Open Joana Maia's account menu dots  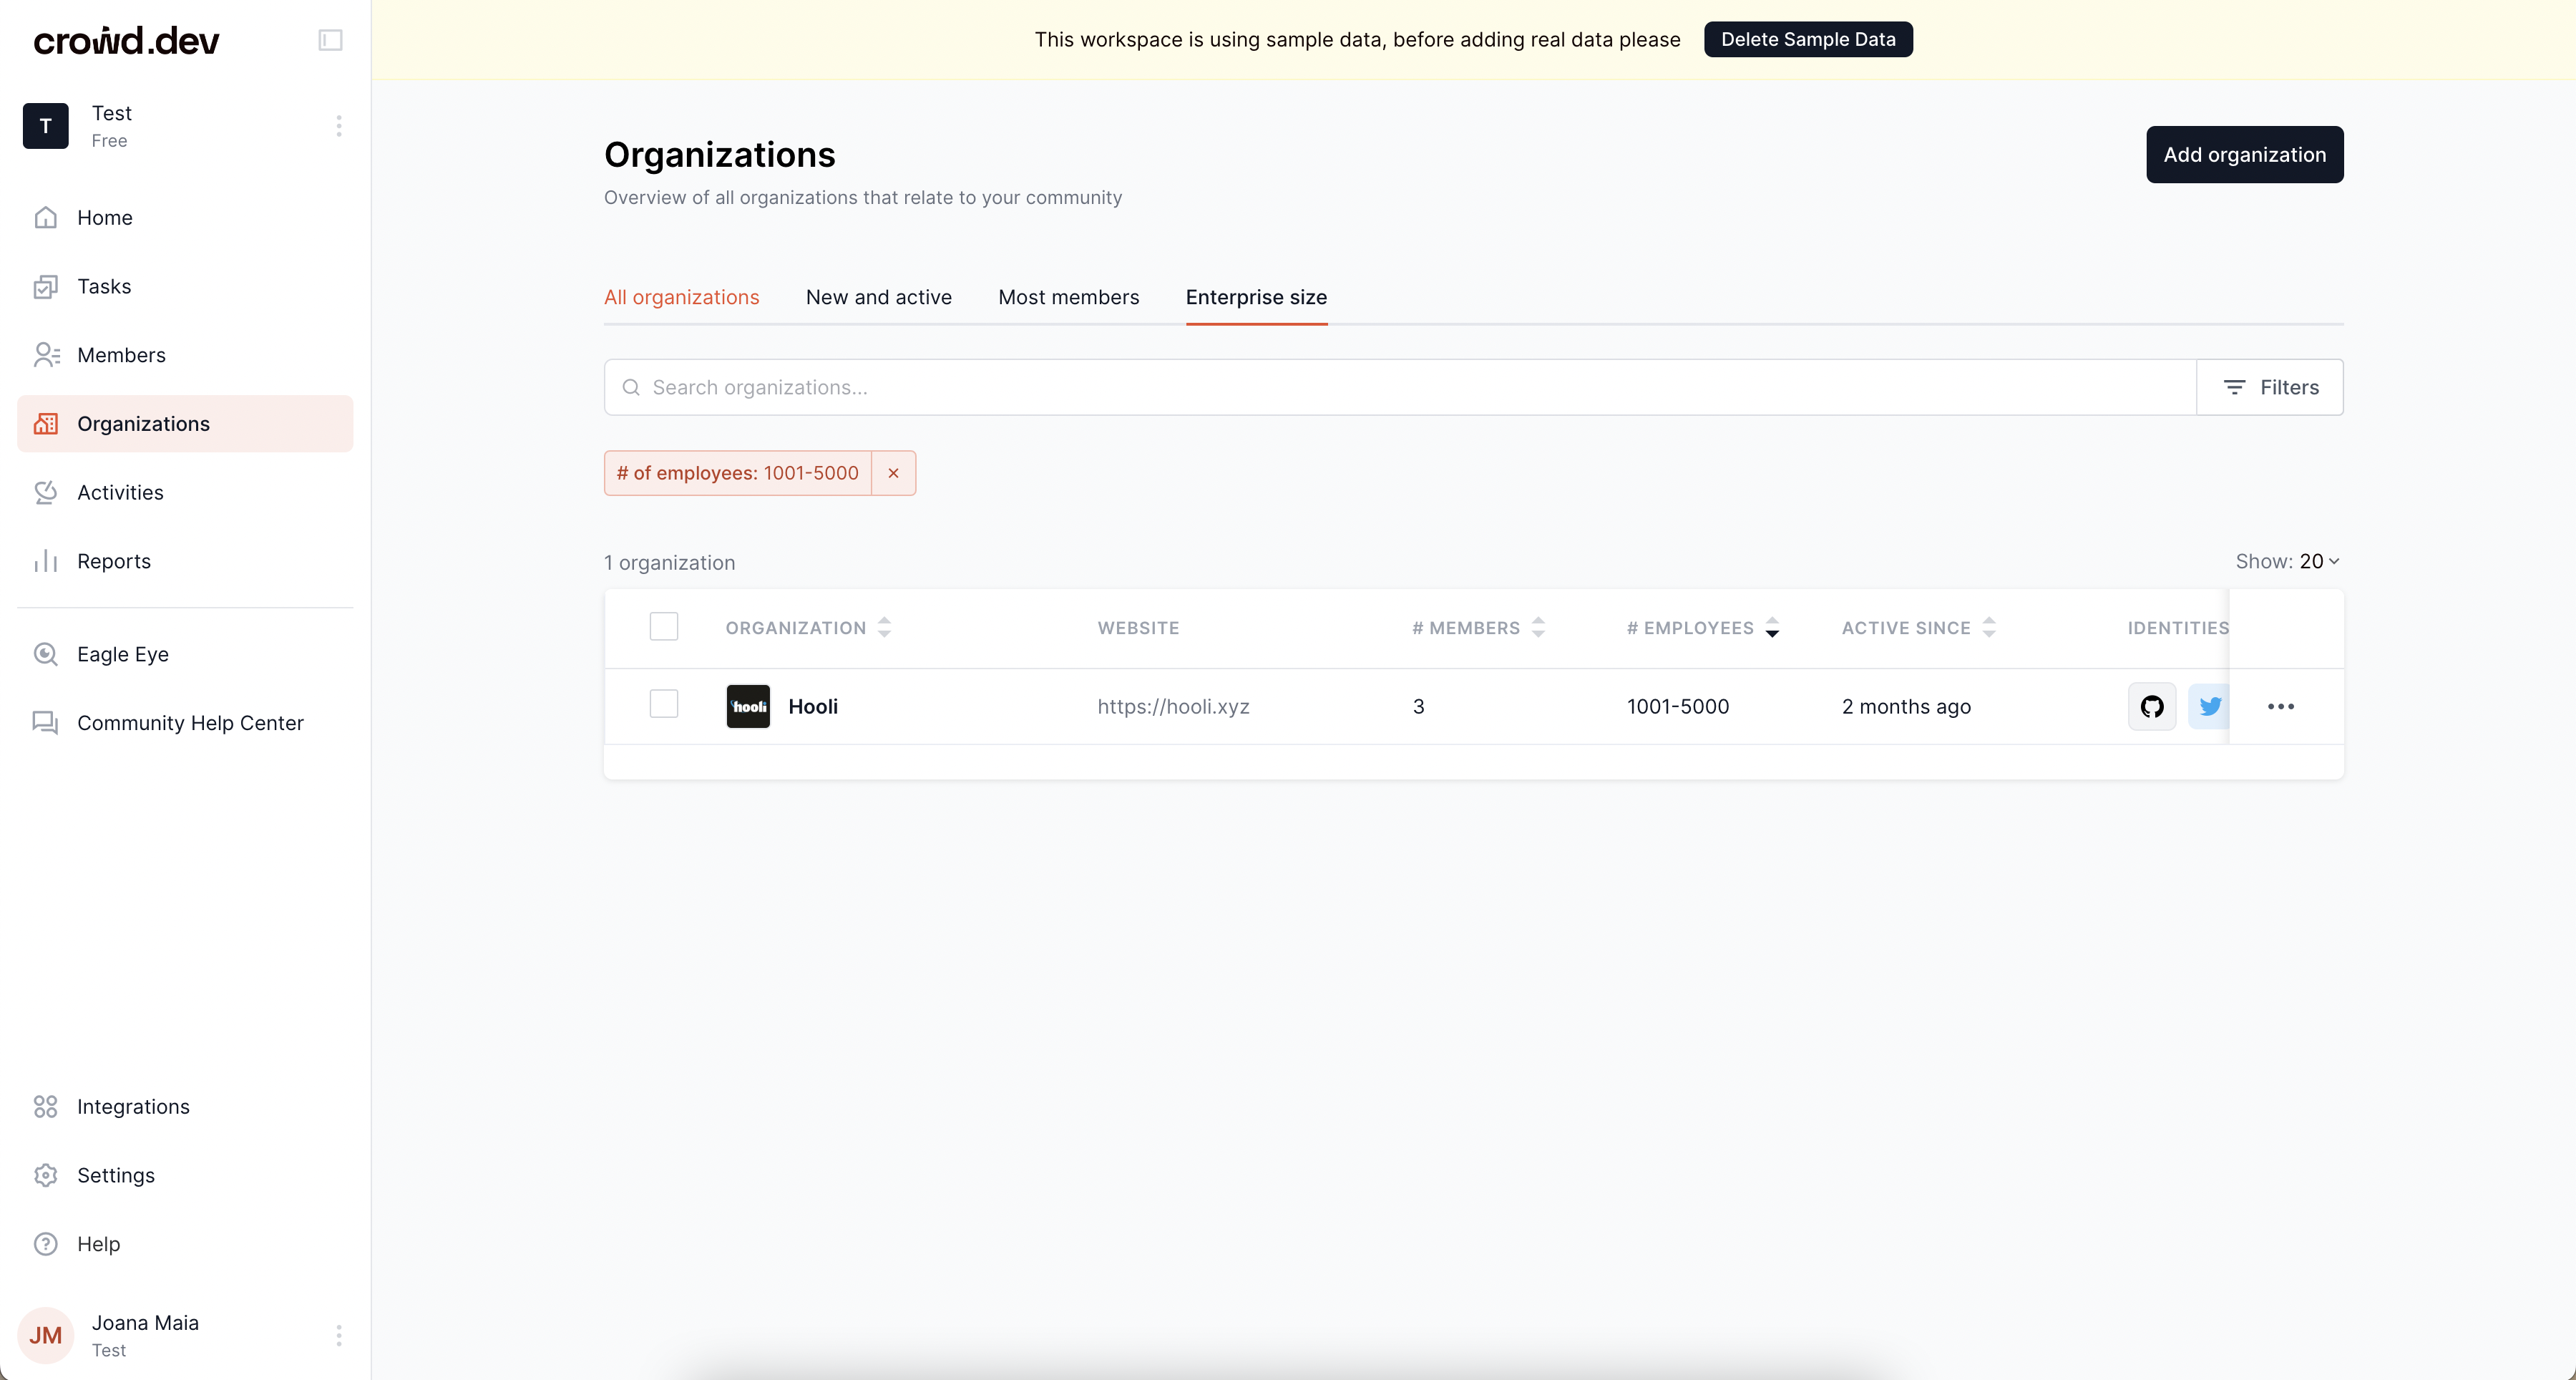339,1335
